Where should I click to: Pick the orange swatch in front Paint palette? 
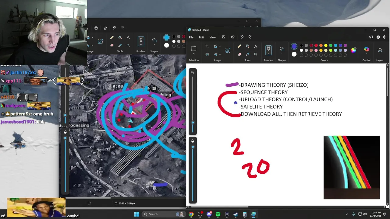[x=321, y=46]
